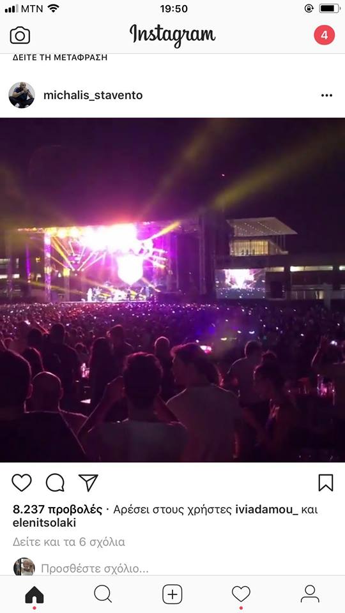Open the three-dots post options menu

click(326, 95)
